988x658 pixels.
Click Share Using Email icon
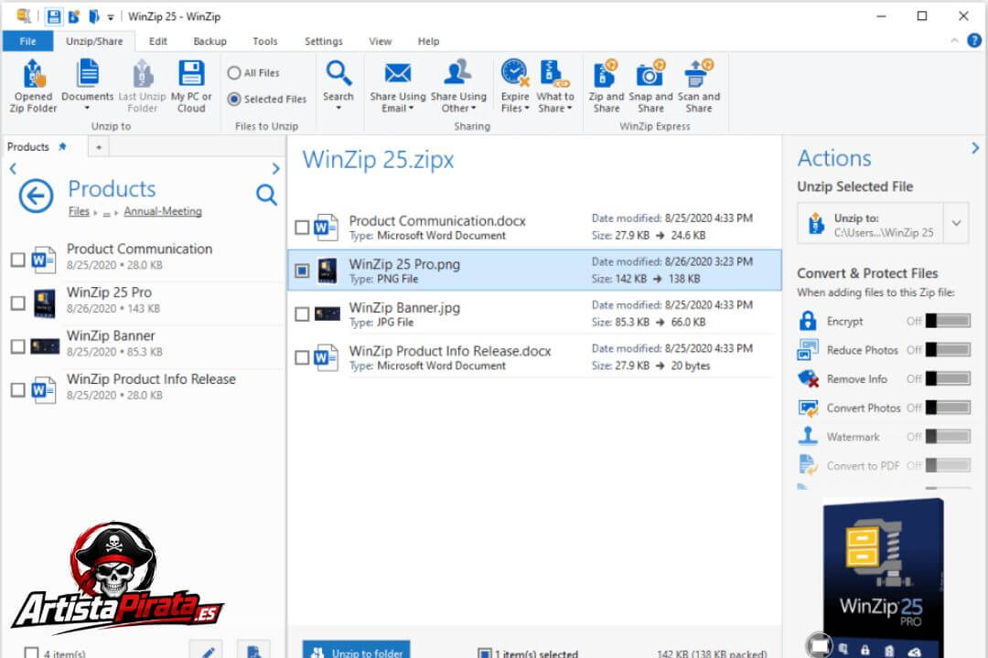pos(398,73)
